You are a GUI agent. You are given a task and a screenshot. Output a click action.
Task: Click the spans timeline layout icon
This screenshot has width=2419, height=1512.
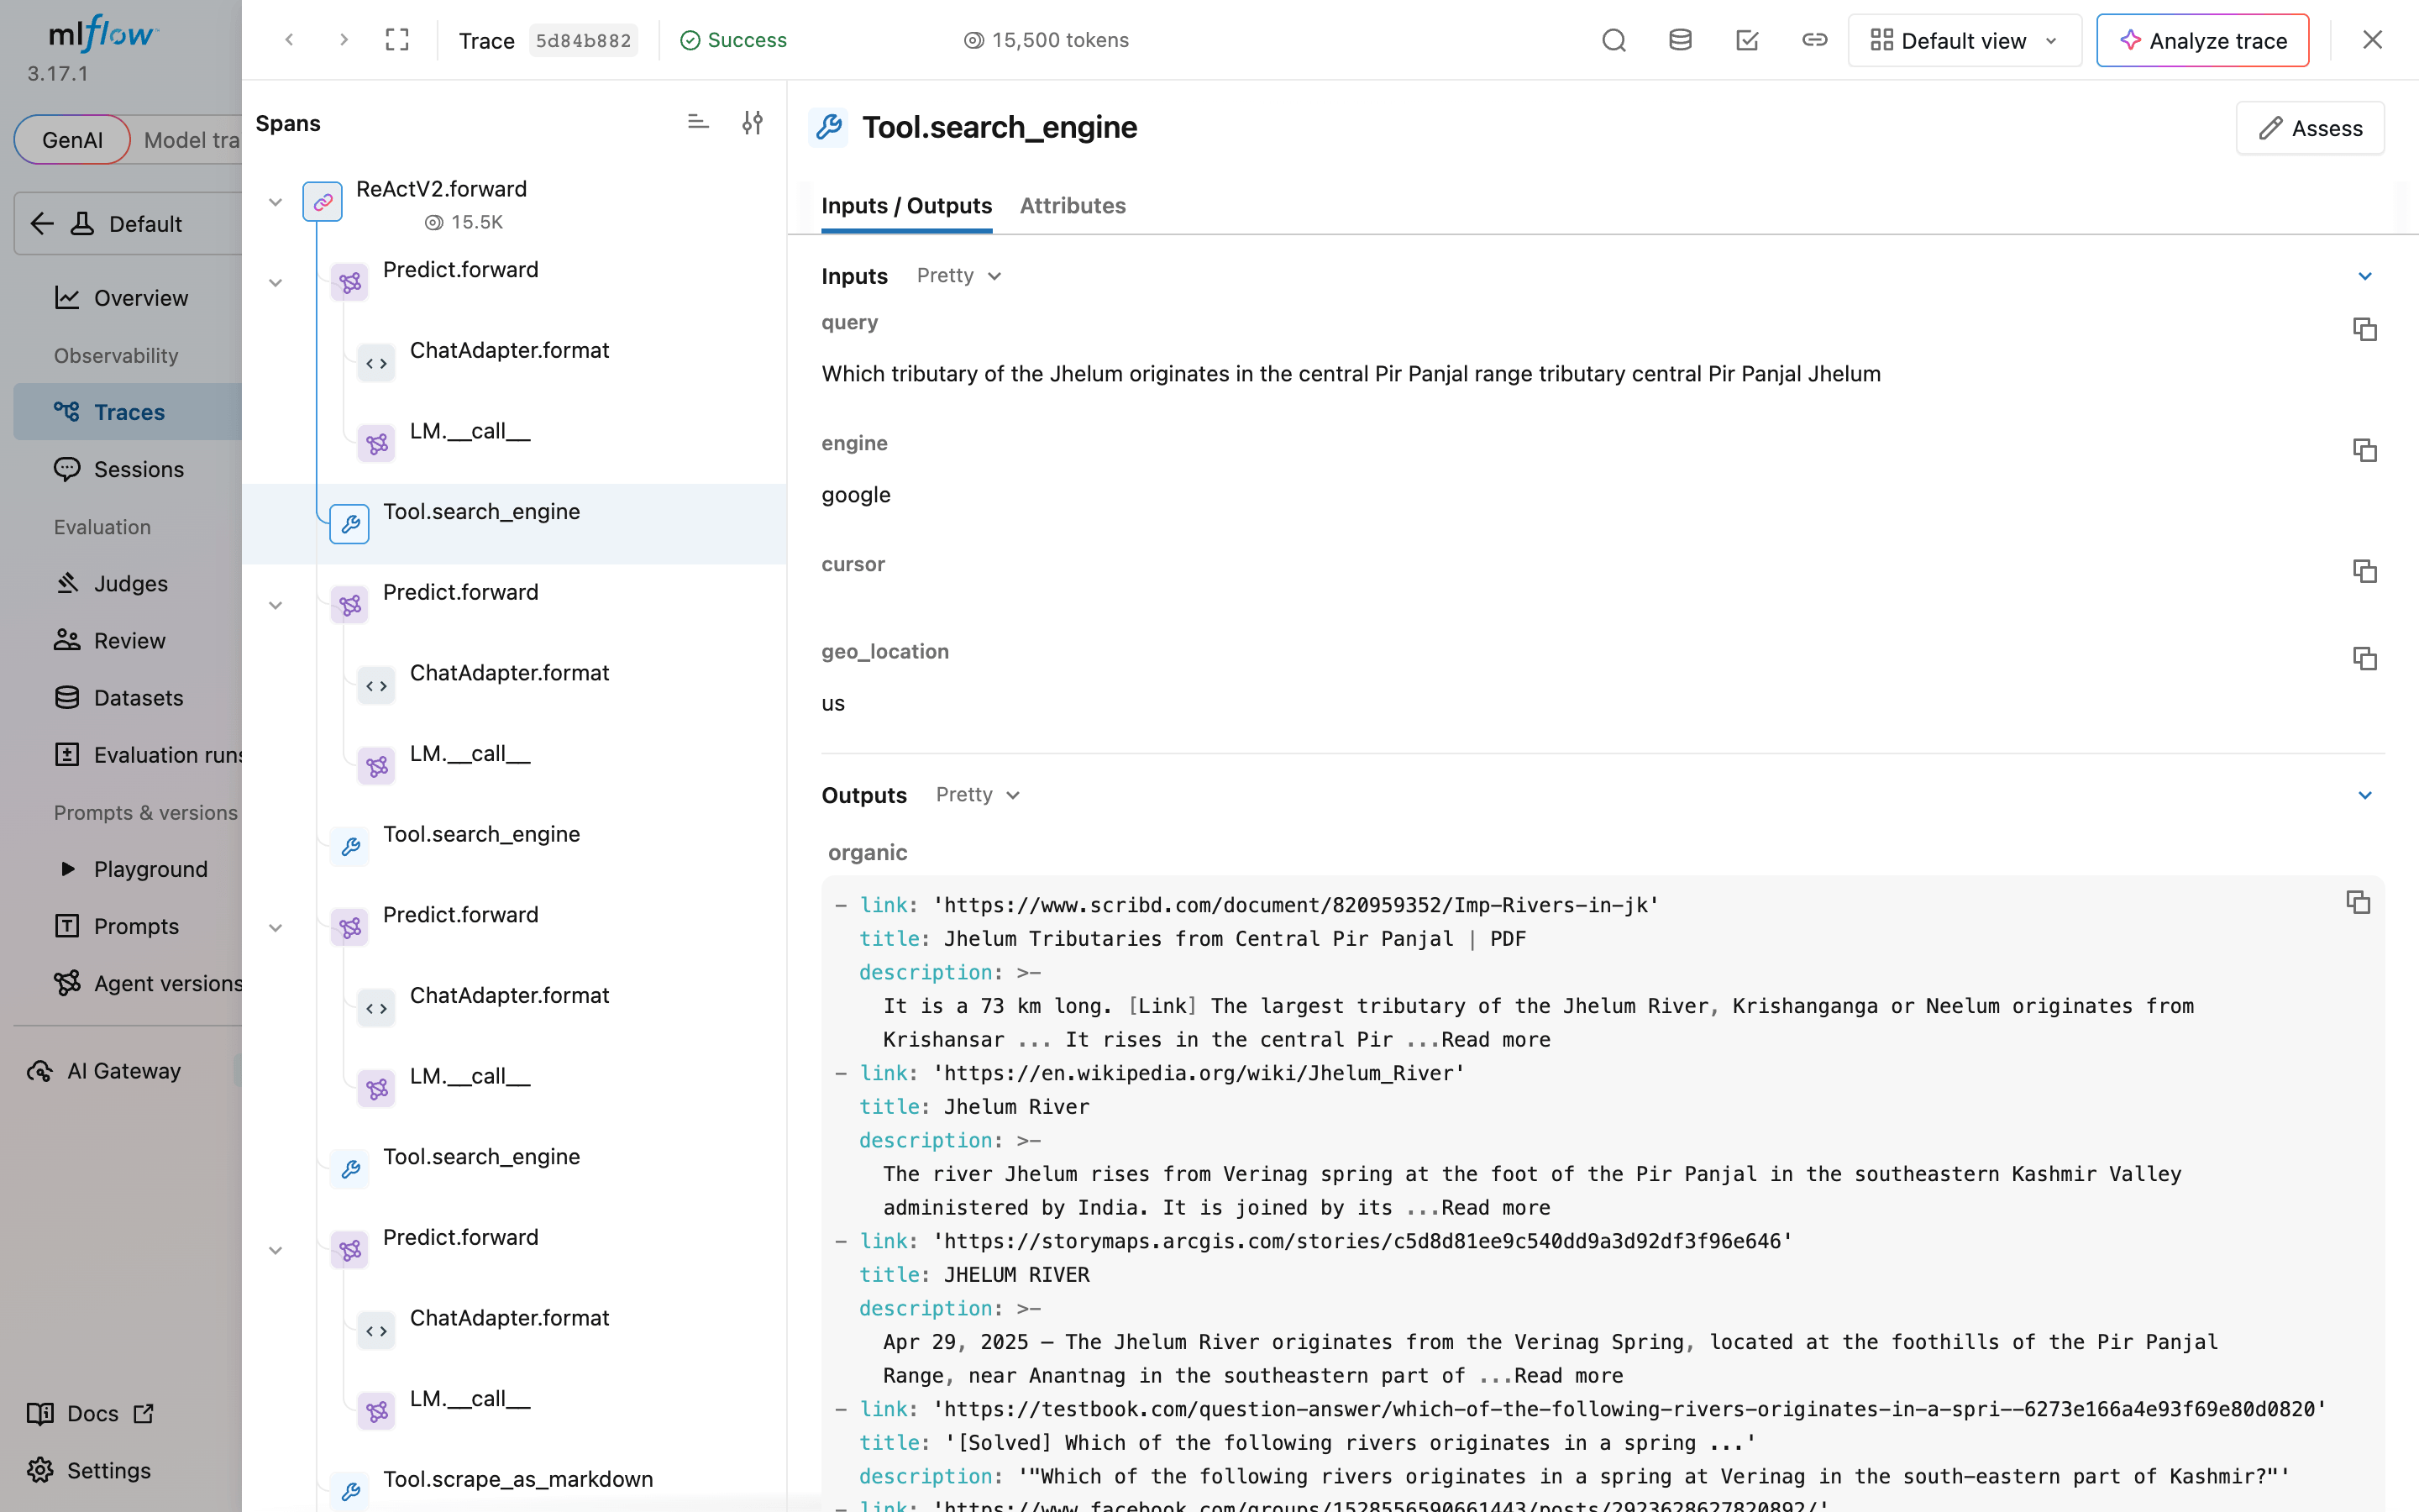point(699,123)
